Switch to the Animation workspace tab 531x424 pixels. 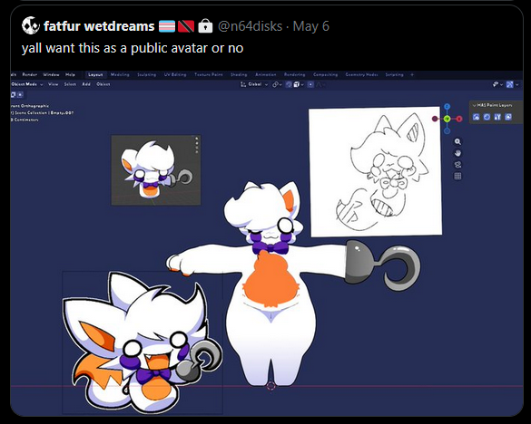pos(265,74)
